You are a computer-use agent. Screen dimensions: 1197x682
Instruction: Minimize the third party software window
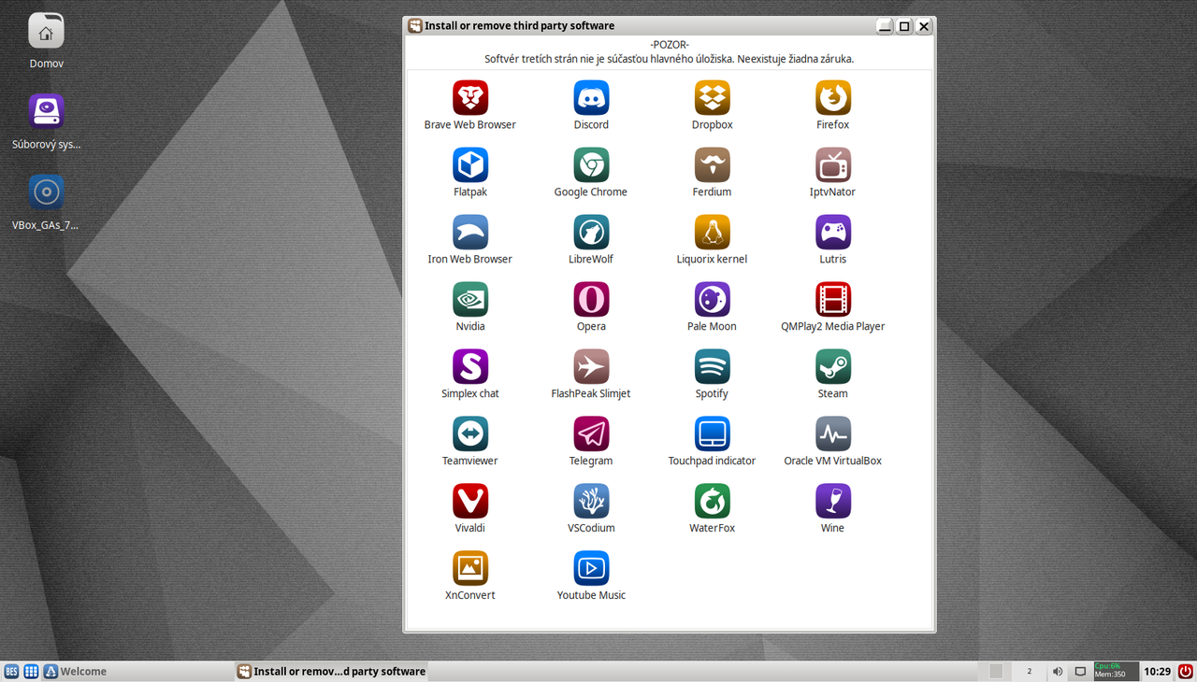click(x=884, y=26)
